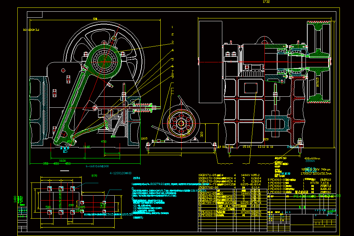Select the hatched eccentric shaft bearing in the flywheel
The image size is (354, 236).
click(x=104, y=61)
